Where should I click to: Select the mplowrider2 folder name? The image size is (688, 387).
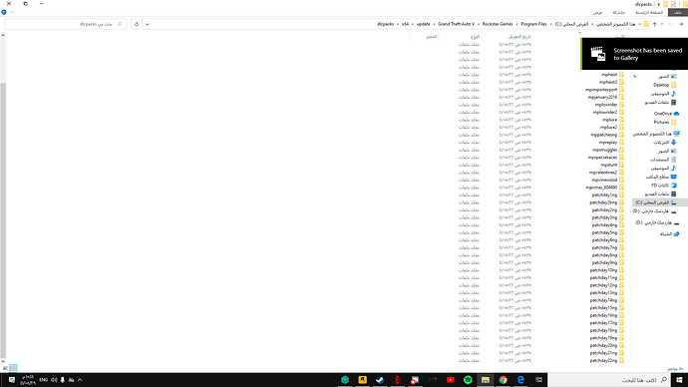point(604,113)
